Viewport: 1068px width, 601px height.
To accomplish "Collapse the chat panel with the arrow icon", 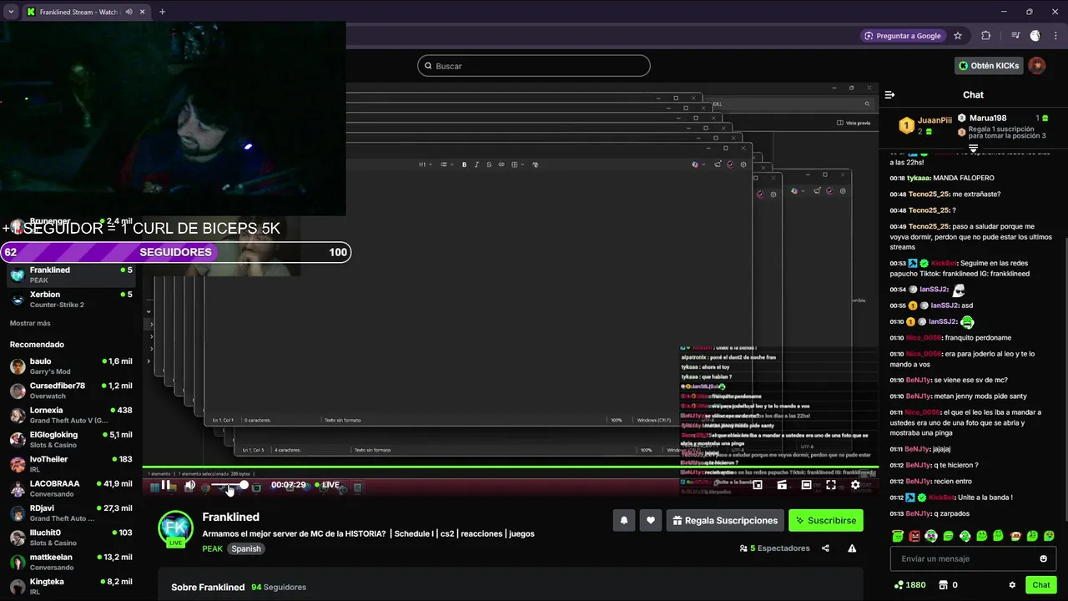I will 890,95.
